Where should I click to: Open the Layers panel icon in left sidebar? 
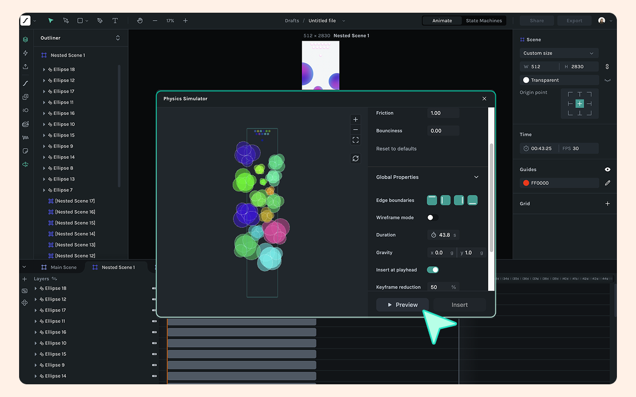(25, 39)
